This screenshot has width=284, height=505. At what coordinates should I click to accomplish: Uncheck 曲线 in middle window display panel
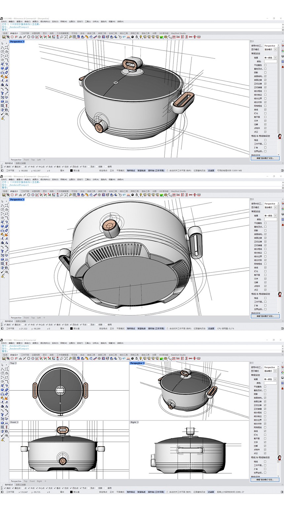265,268
